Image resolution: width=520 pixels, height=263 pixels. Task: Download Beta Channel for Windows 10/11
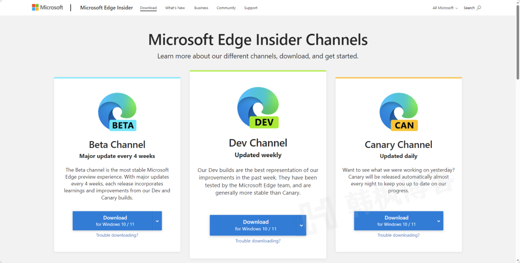(113, 221)
